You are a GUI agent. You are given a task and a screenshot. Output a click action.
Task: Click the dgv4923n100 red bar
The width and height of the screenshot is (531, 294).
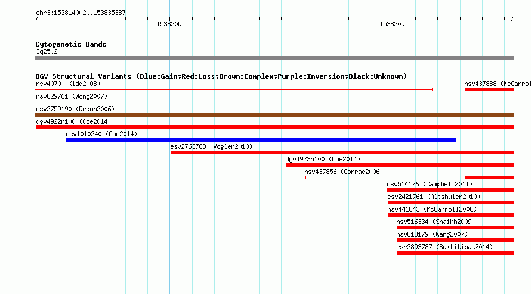(x=400, y=165)
